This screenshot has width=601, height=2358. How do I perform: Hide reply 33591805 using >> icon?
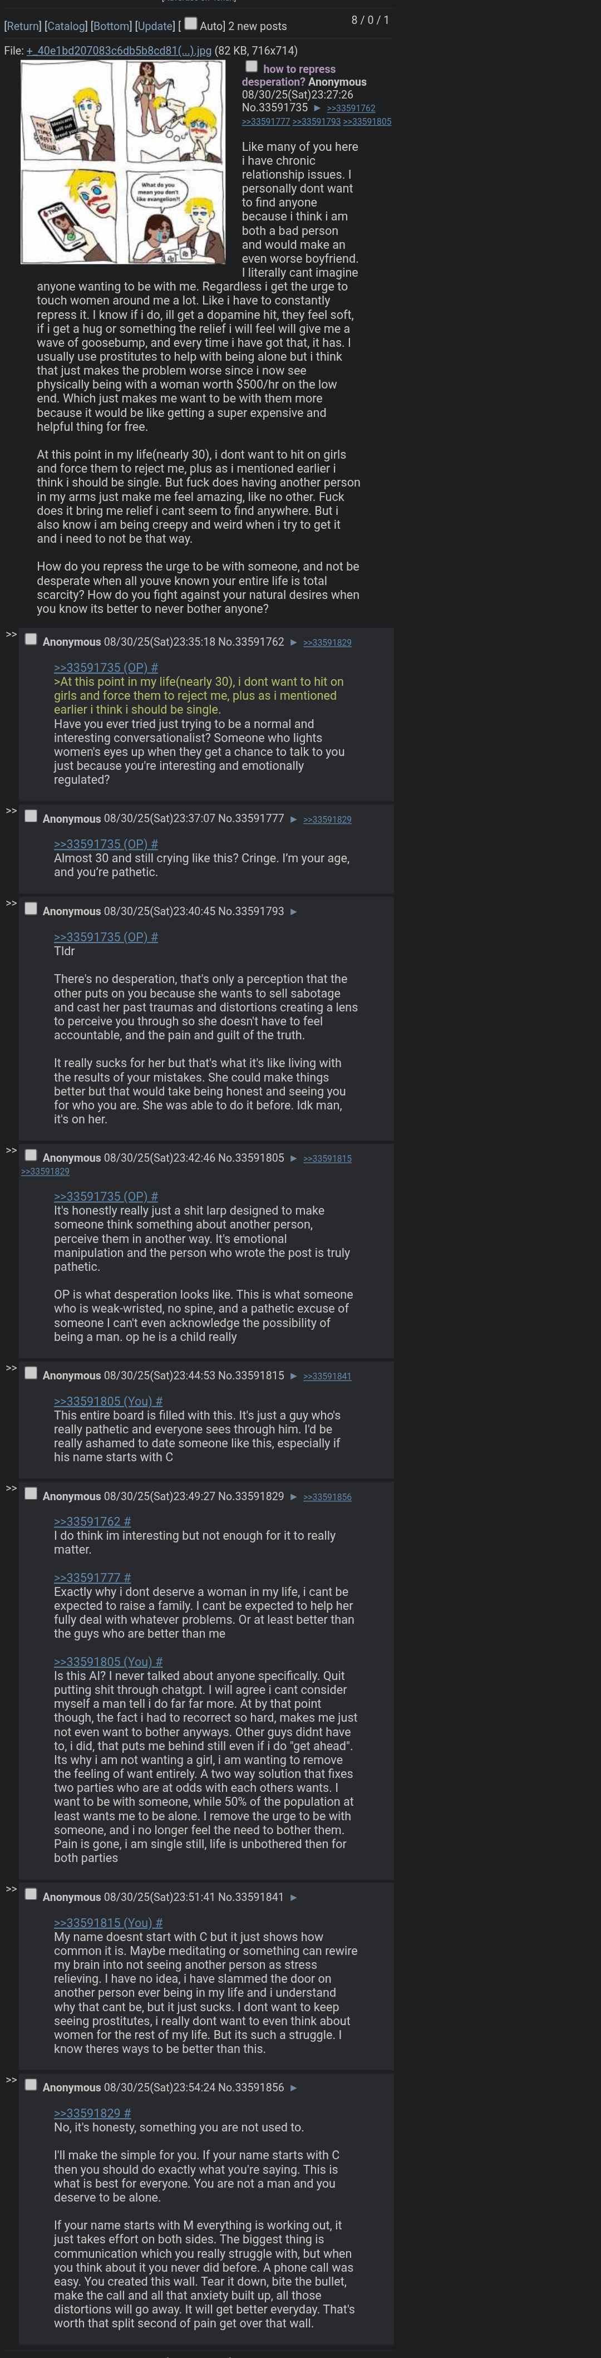11,1151
